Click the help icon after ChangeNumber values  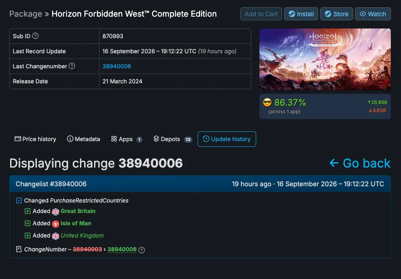pyautogui.click(x=142, y=250)
